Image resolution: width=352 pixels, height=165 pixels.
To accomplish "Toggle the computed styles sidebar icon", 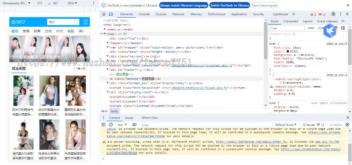I will 343,28.
